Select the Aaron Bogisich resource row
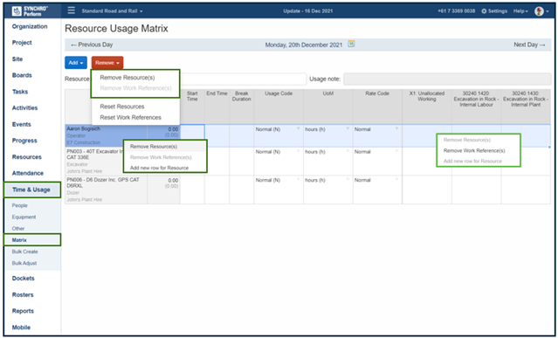558x338 pixels. pyautogui.click(x=106, y=135)
